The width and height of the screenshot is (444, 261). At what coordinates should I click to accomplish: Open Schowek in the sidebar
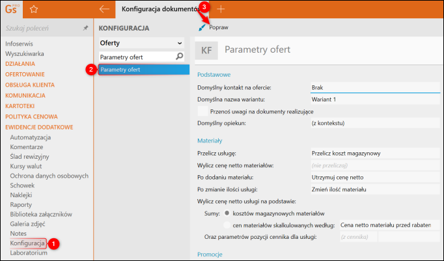point(22,185)
